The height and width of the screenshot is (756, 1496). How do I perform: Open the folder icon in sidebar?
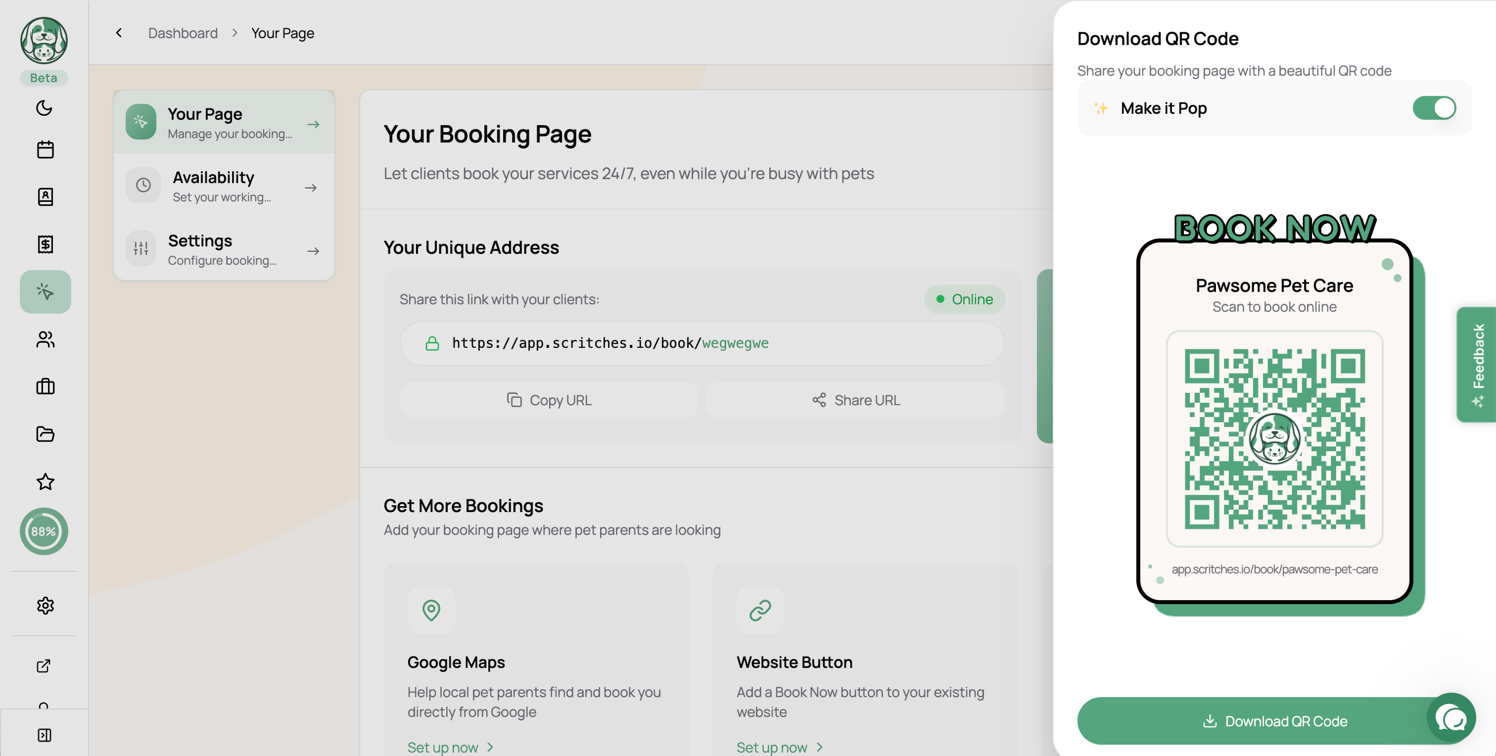[46, 434]
